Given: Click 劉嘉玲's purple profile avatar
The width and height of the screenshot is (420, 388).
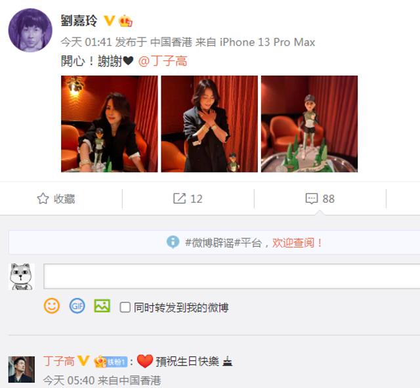Looking at the screenshot, I should [x=30, y=30].
